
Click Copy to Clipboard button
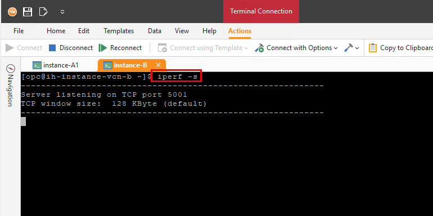[x=401, y=48]
